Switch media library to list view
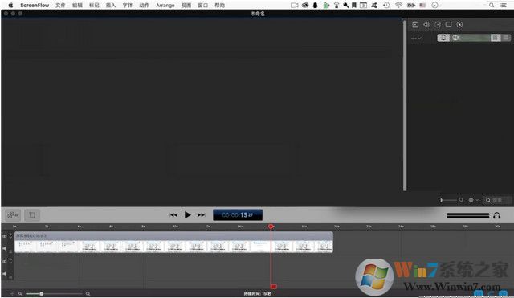514x298 pixels. coord(506,38)
